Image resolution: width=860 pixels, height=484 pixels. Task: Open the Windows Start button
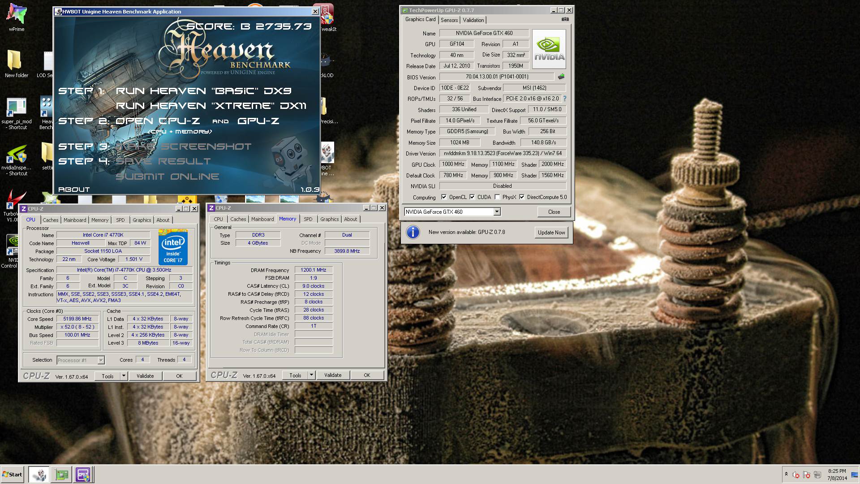pyautogui.click(x=13, y=475)
